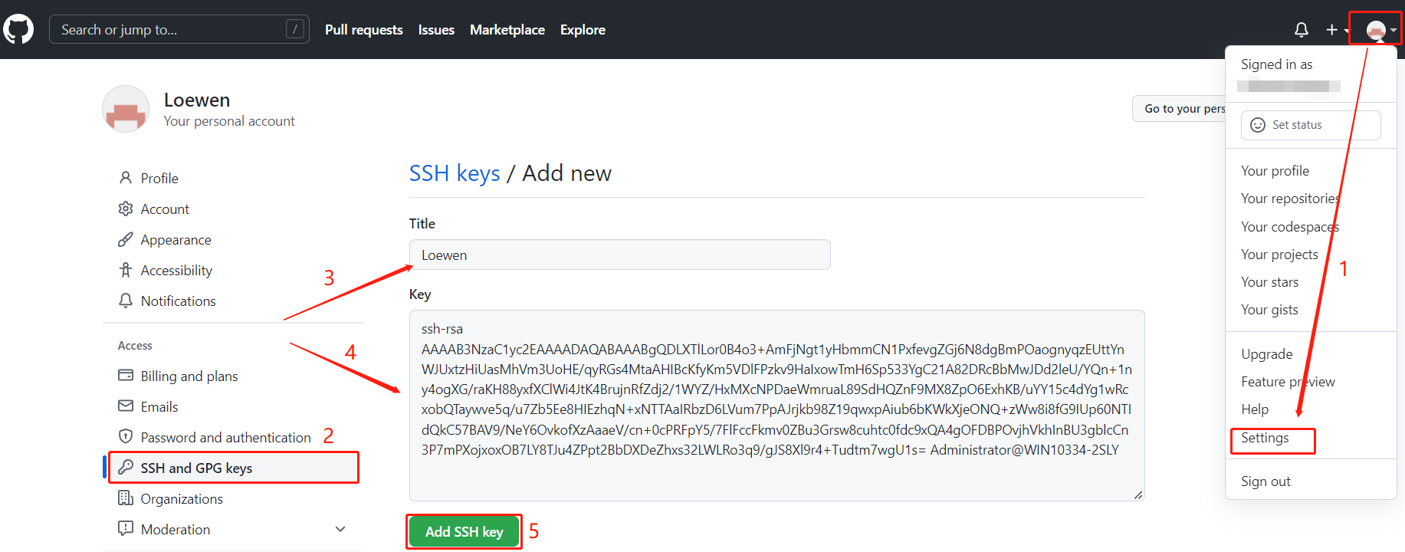The width and height of the screenshot is (1405, 552).
Task: Click the Set status smiley icon
Action: pyautogui.click(x=1258, y=124)
